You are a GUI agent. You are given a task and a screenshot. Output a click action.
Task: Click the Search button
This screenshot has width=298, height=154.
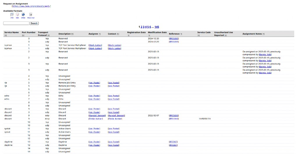click(34, 23)
